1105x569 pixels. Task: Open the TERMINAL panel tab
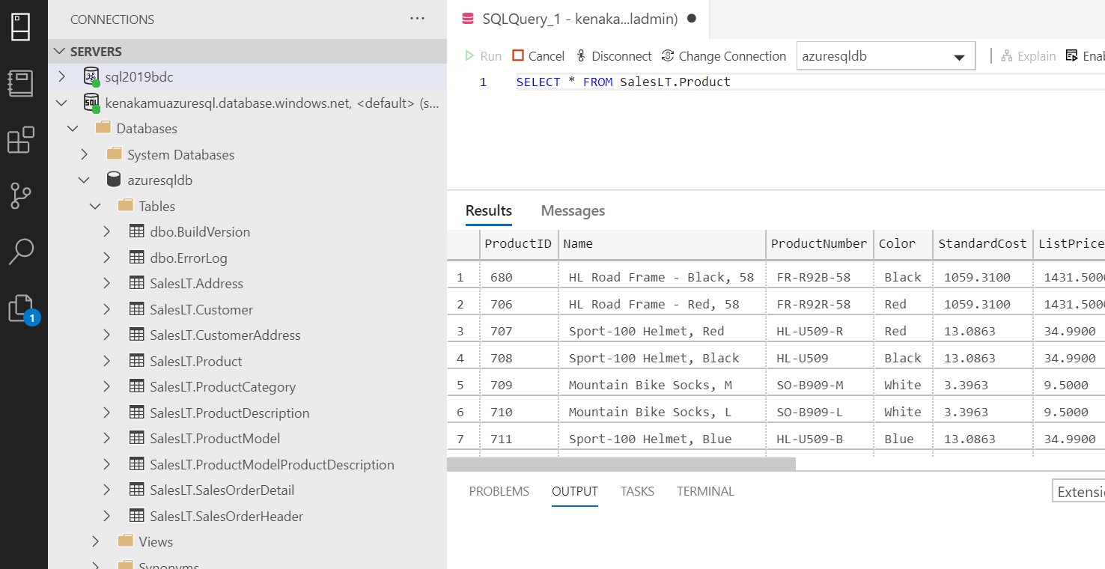click(x=704, y=491)
